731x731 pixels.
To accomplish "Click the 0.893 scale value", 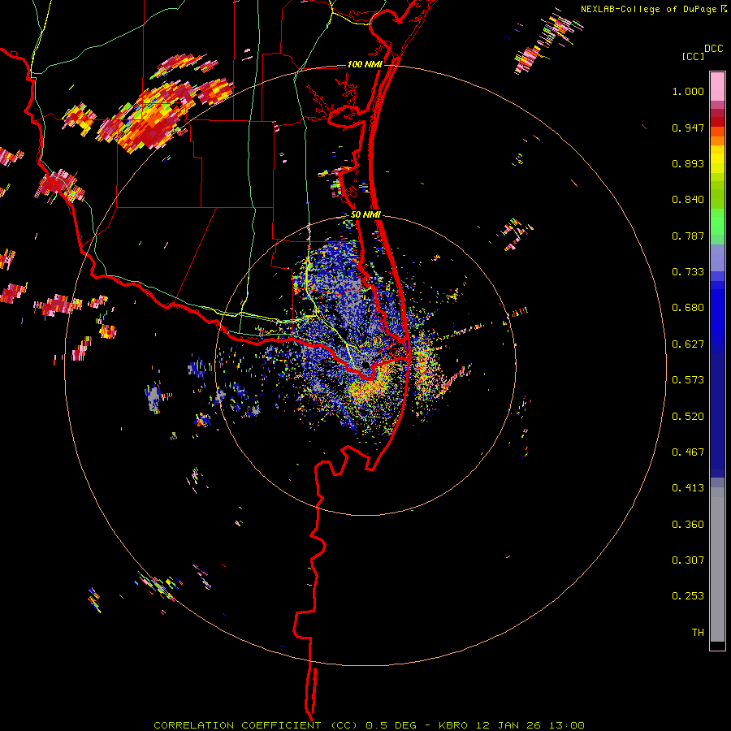I will (688, 163).
